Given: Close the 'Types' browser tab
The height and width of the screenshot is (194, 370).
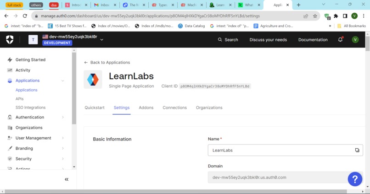Looking at the screenshot, I should coord(173,5).
